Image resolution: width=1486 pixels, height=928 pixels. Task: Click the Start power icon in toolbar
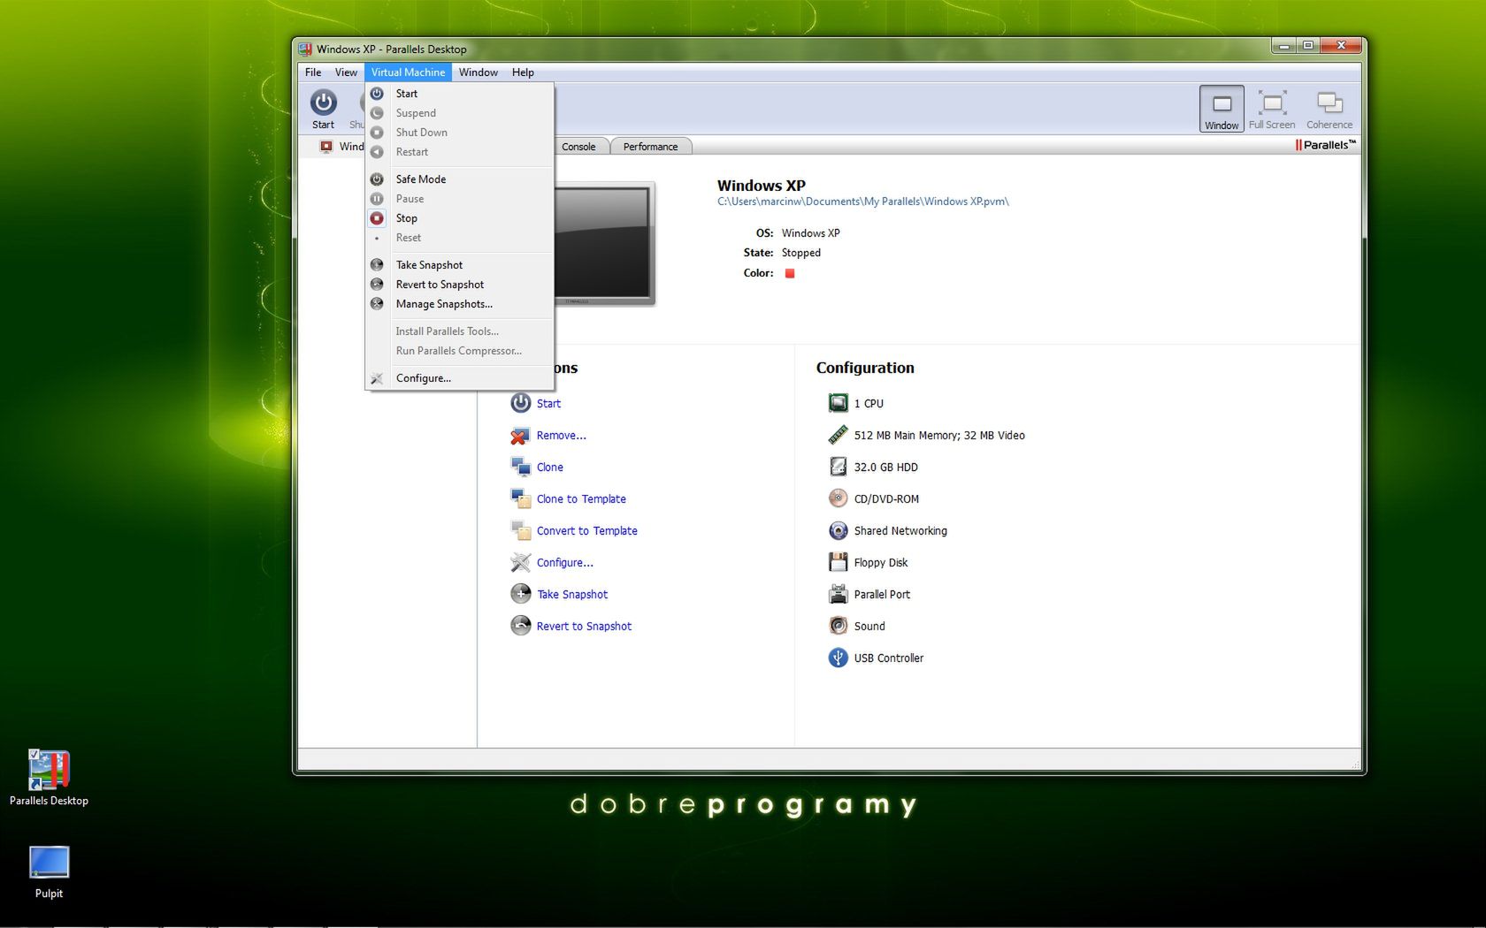tap(323, 103)
